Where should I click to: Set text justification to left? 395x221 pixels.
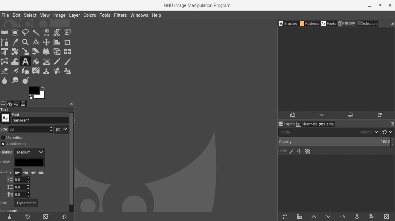(x=18, y=172)
